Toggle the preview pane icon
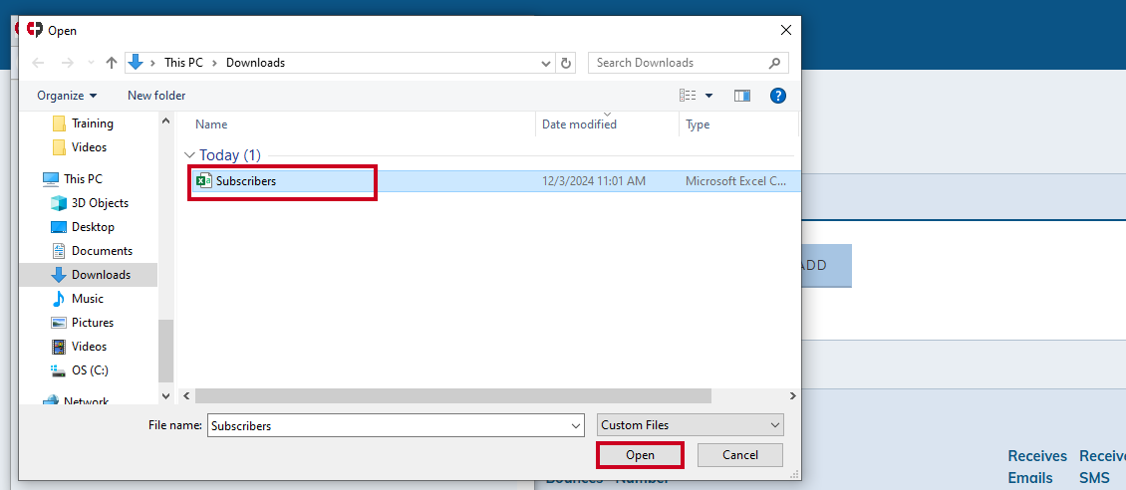Screen dimensions: 1126x490 (x=742, y=96)
